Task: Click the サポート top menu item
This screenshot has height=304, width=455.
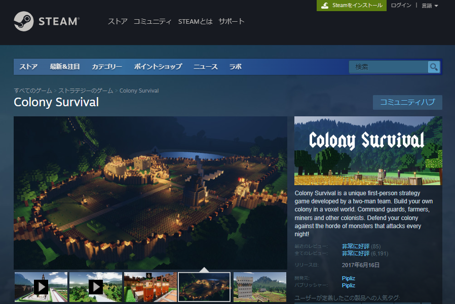Action: [x=232, y=21]
